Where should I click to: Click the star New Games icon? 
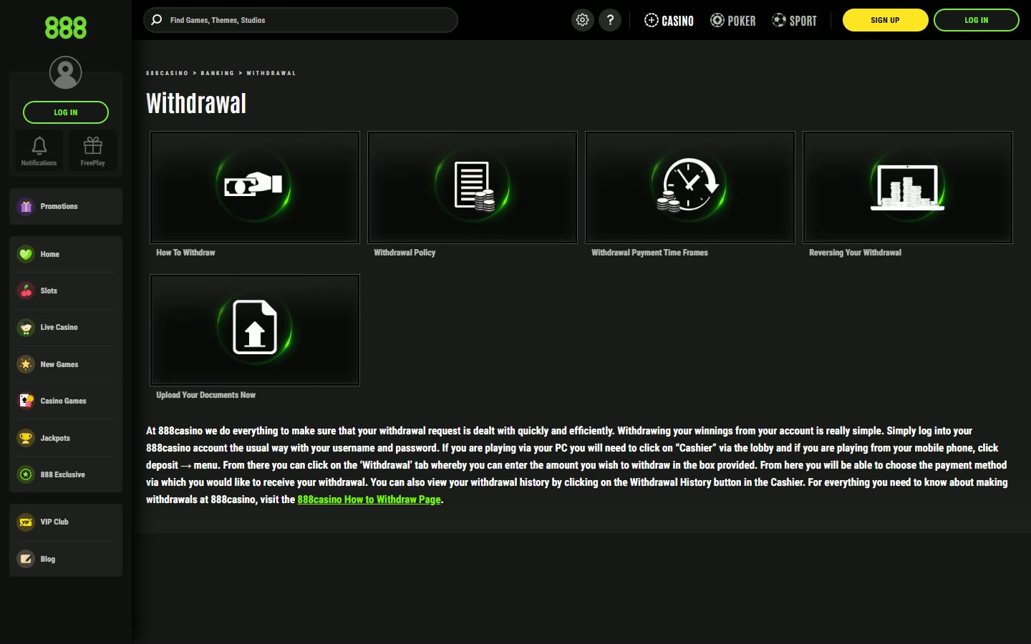pyautogui.click(x=26, y=364)
